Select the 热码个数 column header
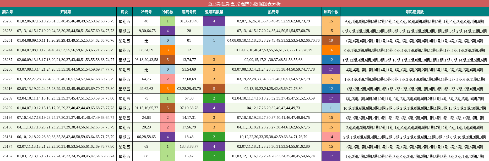The height and width of the screenshot is (161, 489). [331, 12]
